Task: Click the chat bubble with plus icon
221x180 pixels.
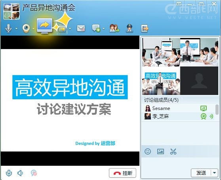Action: tap(96, 28)
